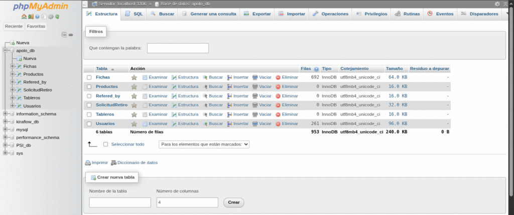Expand the Fichas tree node
This screenshot has height=215, width=514.
[x=12, y=66]
